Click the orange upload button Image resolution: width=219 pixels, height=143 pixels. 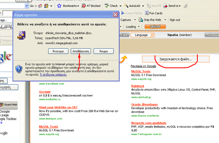coord(155,26)
